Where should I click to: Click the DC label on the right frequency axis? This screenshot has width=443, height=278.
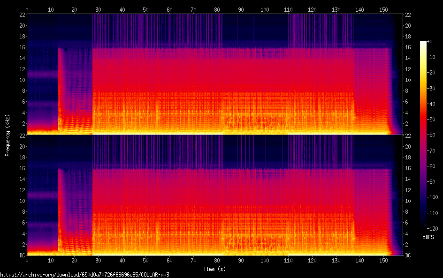point(408,255)
